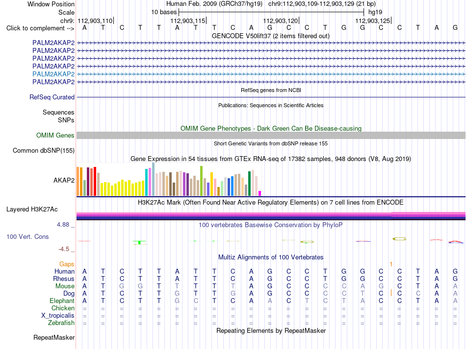Click the gray OMIM Genes bar
Image resolution: width=466 pixels, height=349 pixels.
coord(271,136)
